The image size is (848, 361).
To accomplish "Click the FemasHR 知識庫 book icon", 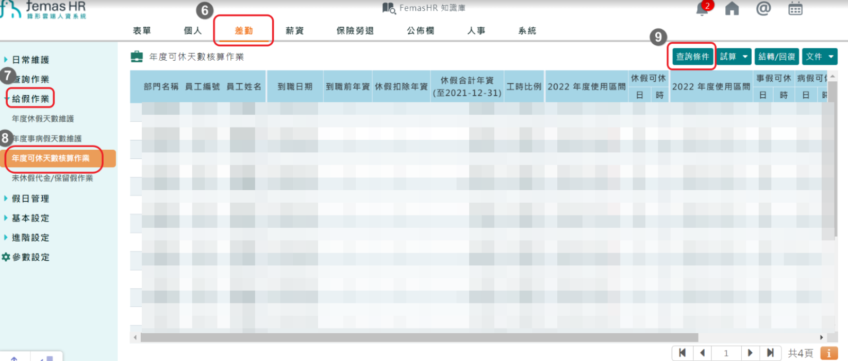I will point(389,8).
